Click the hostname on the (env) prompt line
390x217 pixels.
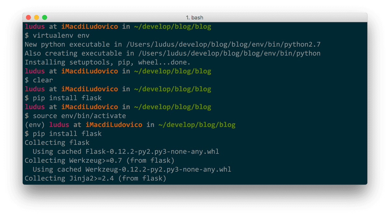[114, 125]
